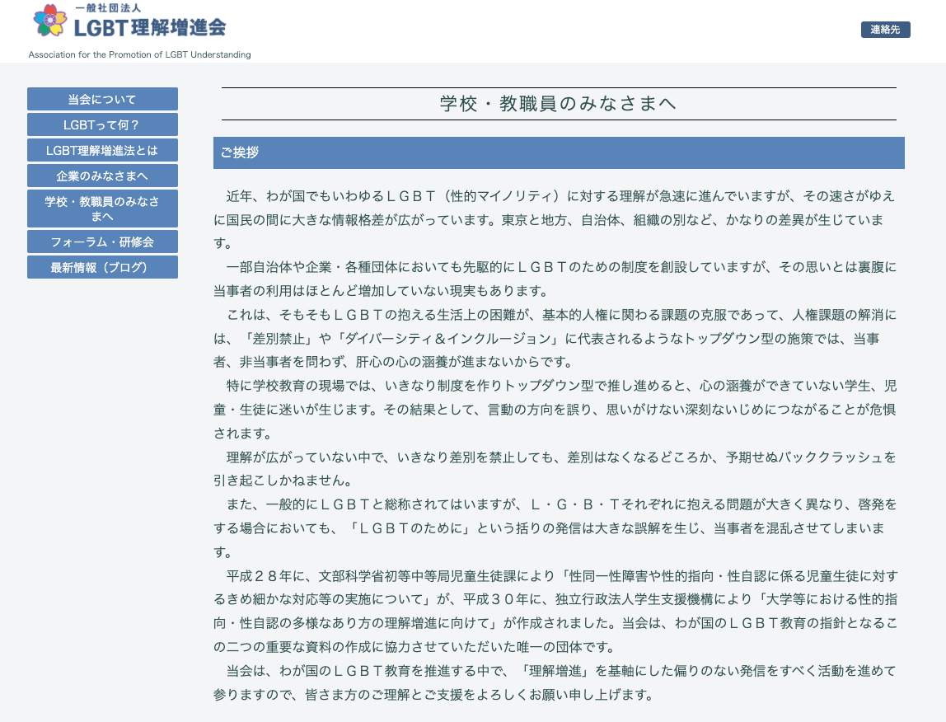Click the line の二つの重要な資料の作成に協力

[414, 647]
